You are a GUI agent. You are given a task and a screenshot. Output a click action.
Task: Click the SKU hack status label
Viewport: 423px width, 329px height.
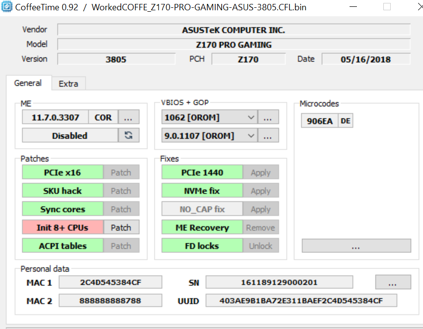pyautogui.click(x=63, y=190)
